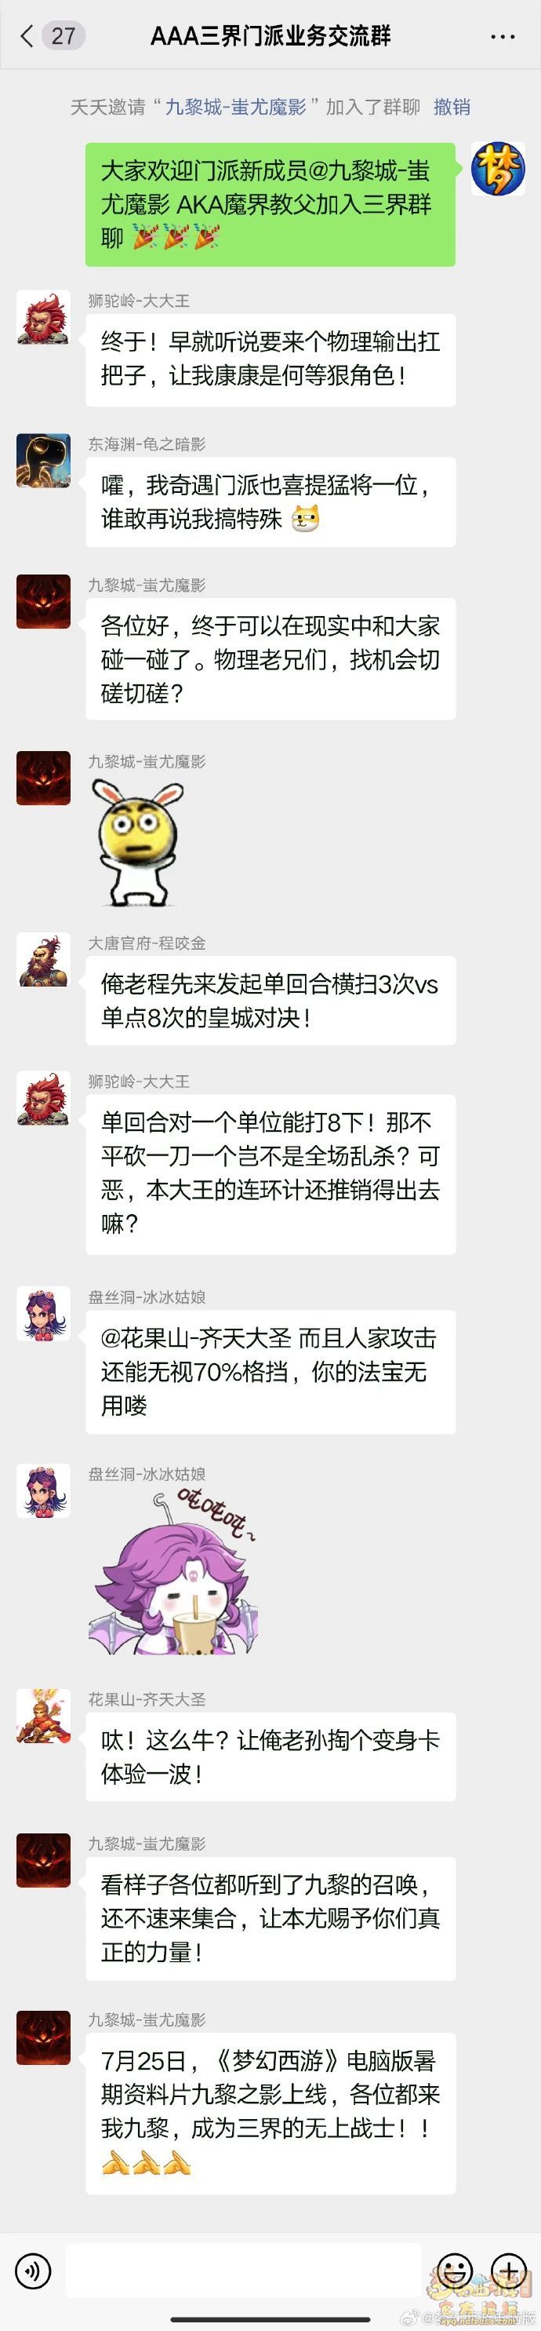Screen dimensions: 541x2331
Task: Tap the 盘丝洞-冰冰姑娘 avatar above the sticker
Action: click(x=43, y=1490)
